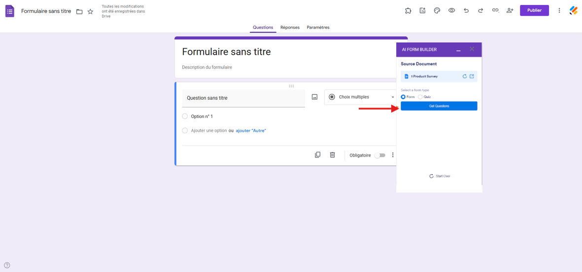Select the 1 Product Survey source document
Viewport: 582px width, 272px height.
(439, 76)
